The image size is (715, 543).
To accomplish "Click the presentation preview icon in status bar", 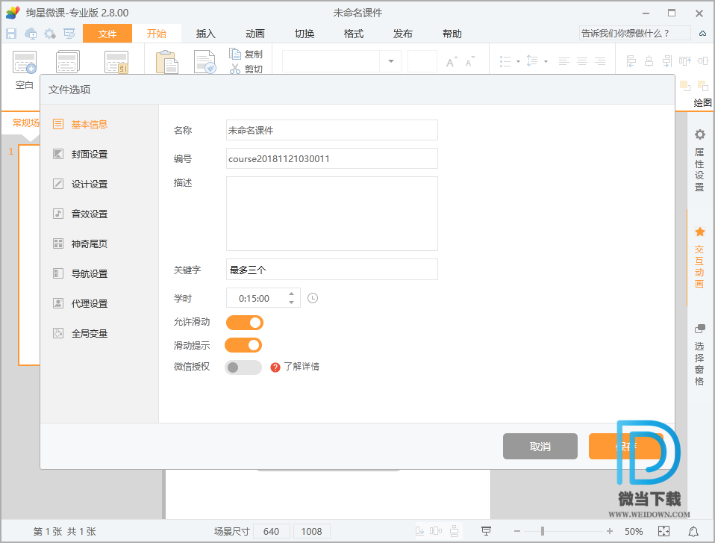I will coord(486,531).
